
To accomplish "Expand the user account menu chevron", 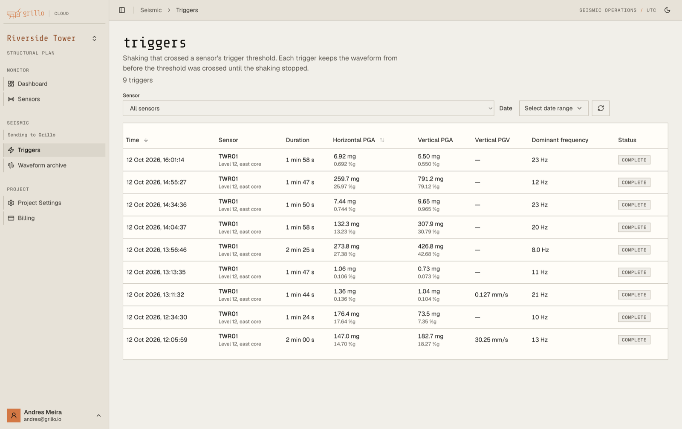I will tap(98, 415).
